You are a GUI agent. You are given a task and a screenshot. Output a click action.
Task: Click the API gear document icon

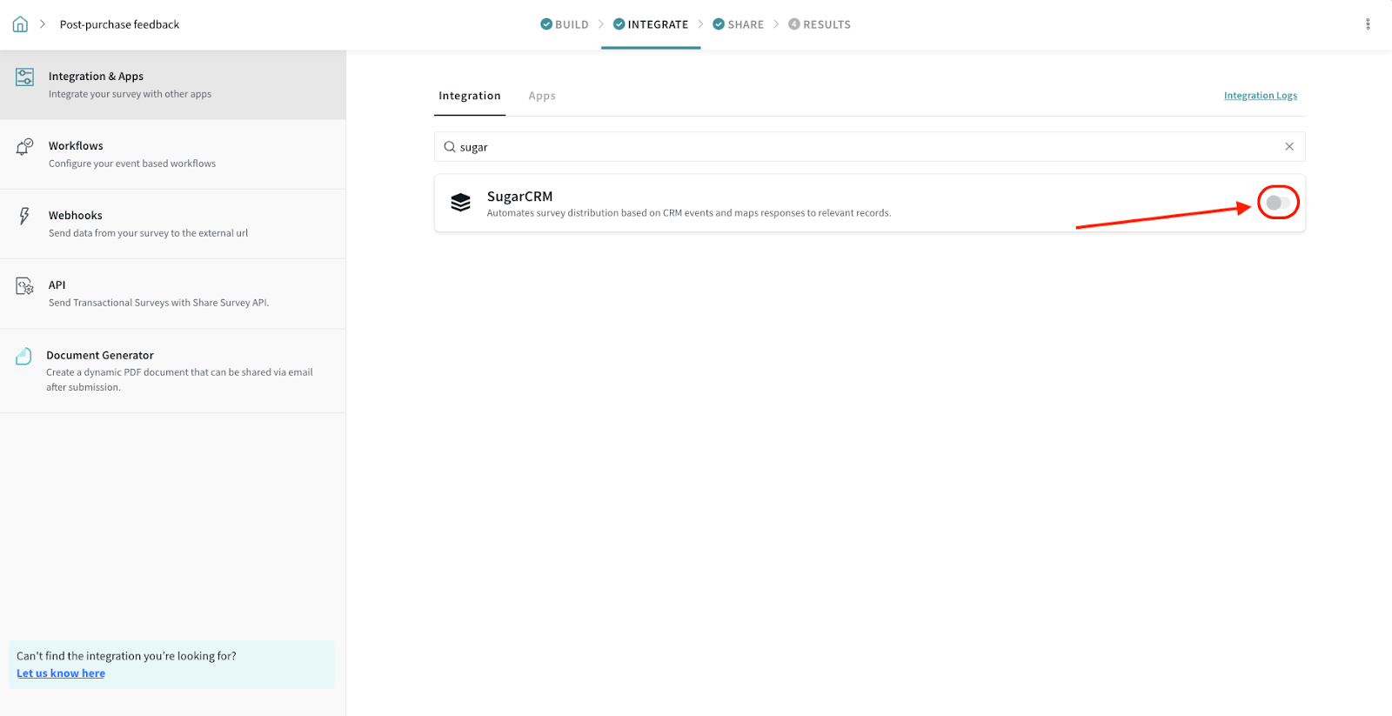point(24,285)
